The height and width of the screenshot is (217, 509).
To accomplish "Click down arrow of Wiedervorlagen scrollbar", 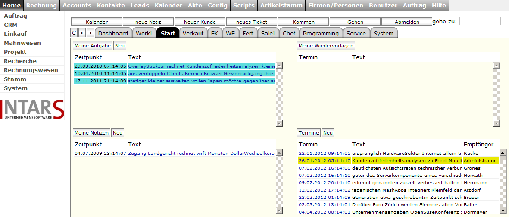I will point(496,123).
